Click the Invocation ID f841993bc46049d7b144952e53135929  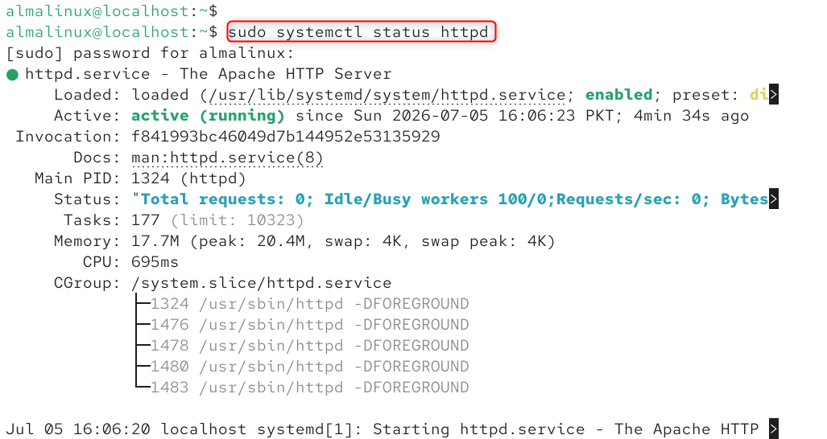285,137
